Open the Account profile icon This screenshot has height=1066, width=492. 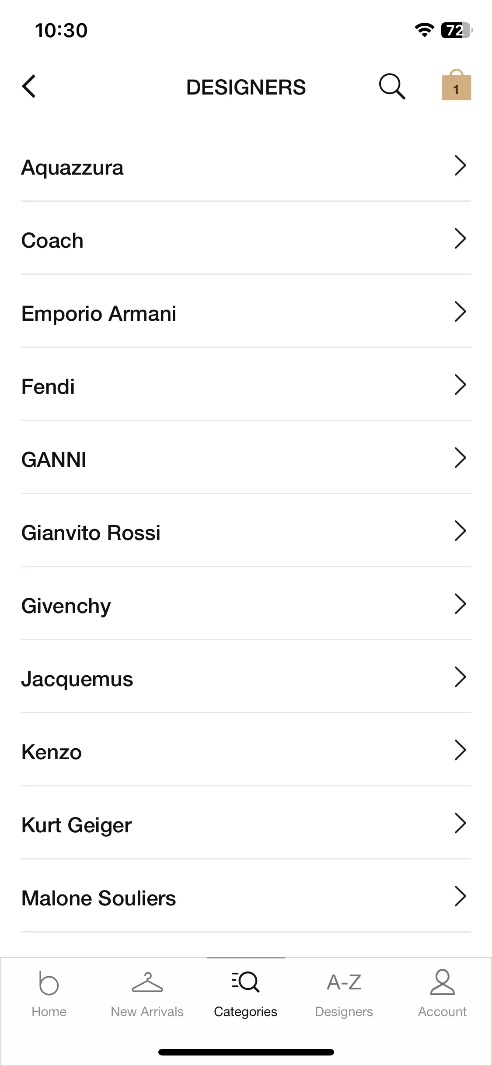(x=443, y=982)
